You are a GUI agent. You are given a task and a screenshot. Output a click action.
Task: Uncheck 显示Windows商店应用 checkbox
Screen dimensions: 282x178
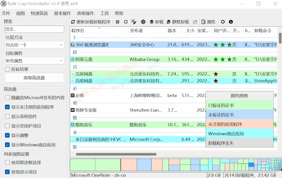(7, 145)
